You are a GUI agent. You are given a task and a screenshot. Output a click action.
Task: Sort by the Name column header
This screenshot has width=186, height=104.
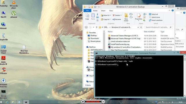[x=110, y=31]
